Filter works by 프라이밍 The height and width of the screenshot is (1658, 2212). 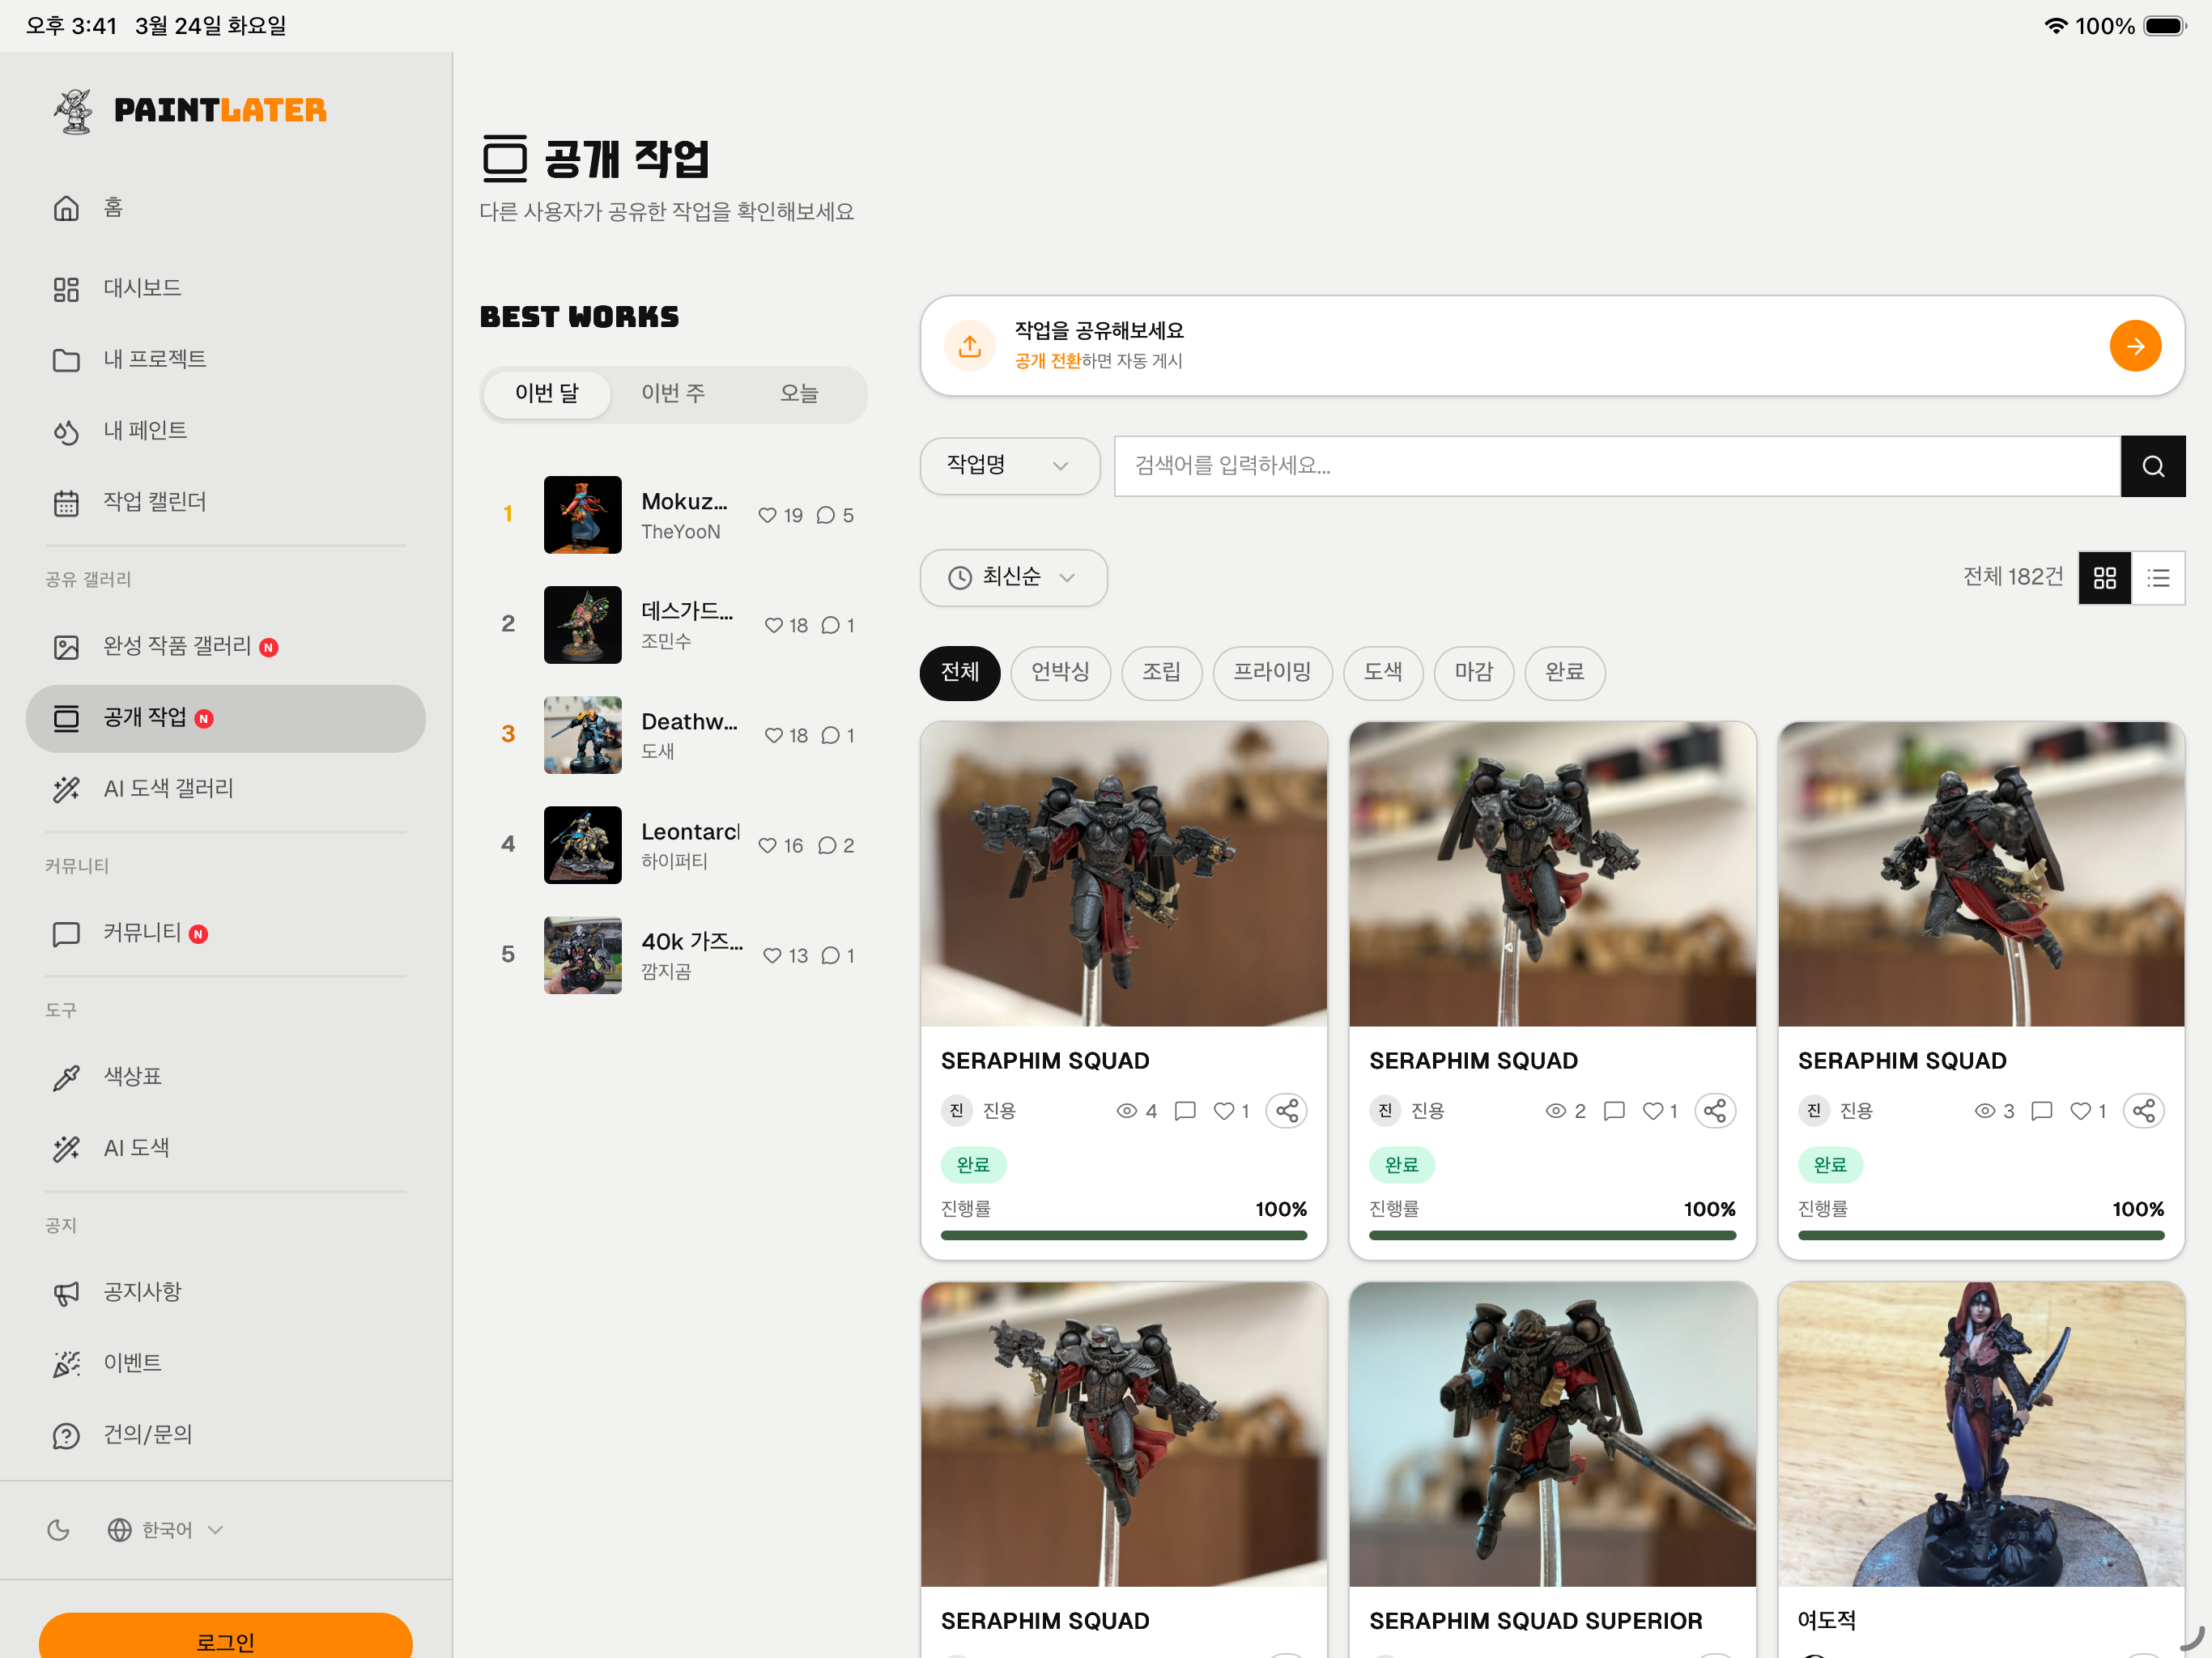(x=1272, y=672)
